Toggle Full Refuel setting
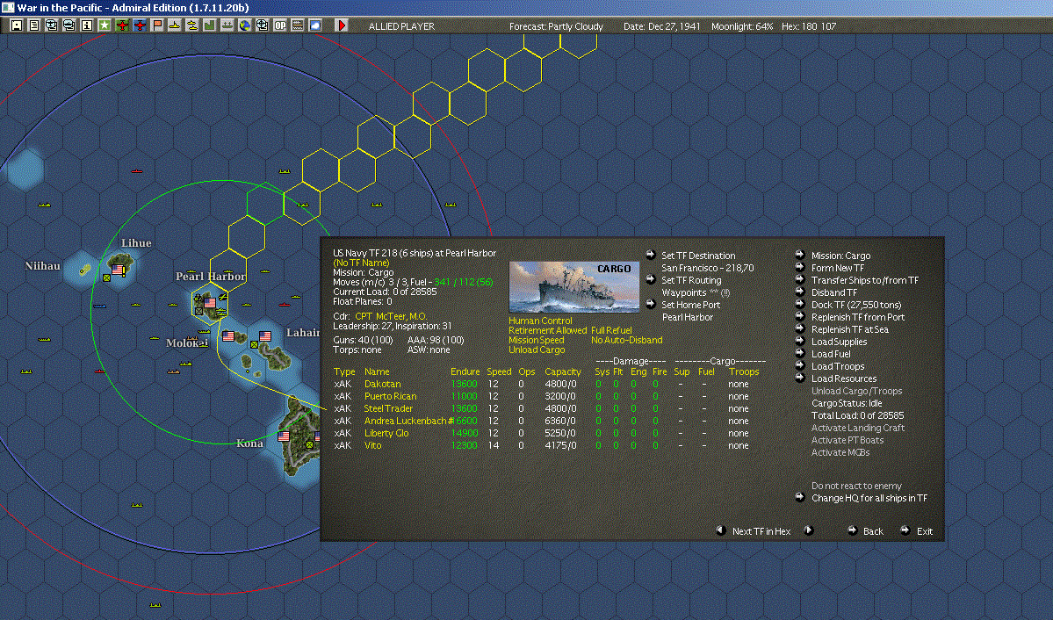The height and width of the screenshot is (620, 1053). click(611, 330)
